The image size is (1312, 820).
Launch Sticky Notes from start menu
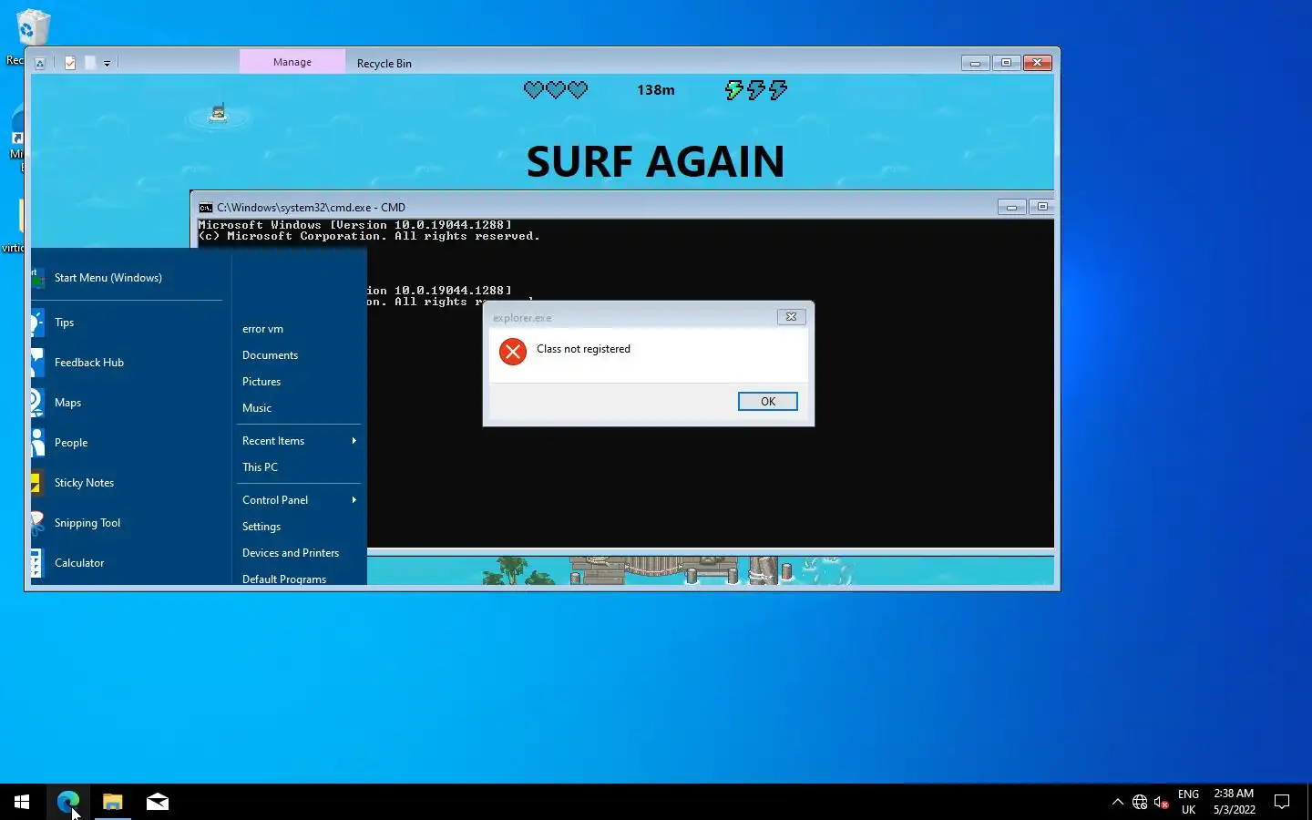127,483
